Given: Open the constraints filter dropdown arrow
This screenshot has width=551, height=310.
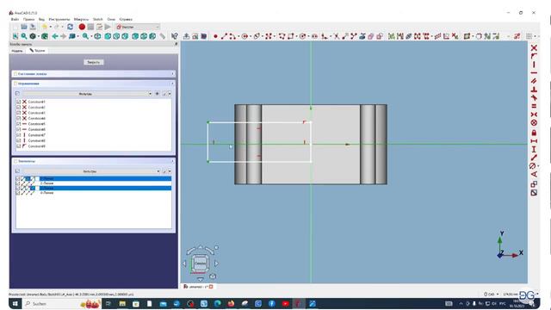Looking at the screenshot, I should [150, 94].
